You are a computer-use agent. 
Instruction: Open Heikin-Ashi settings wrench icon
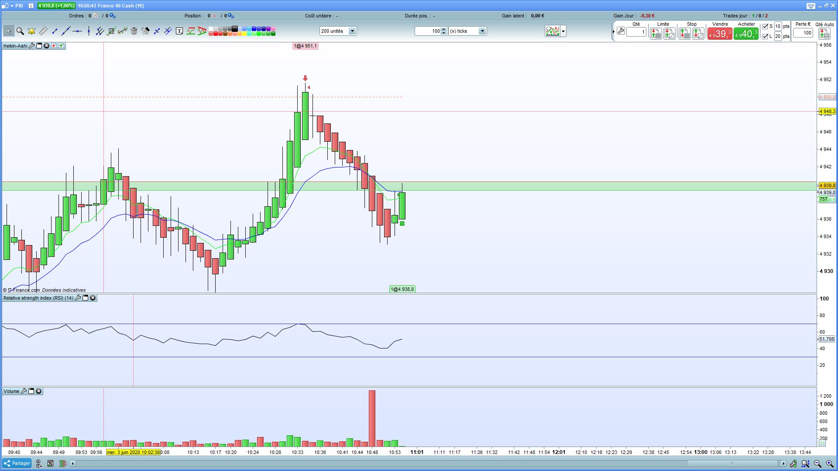[x=32, y=45]
